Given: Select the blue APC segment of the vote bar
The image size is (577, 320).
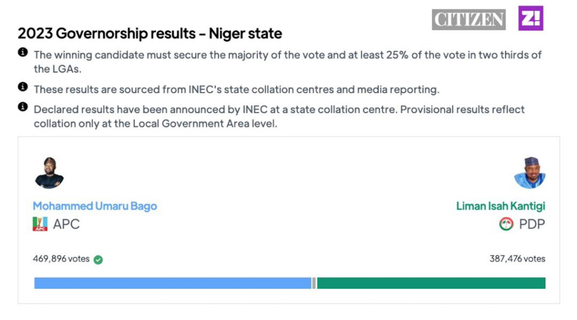Looking at the screenshot, I should click(x=172, y=283).
